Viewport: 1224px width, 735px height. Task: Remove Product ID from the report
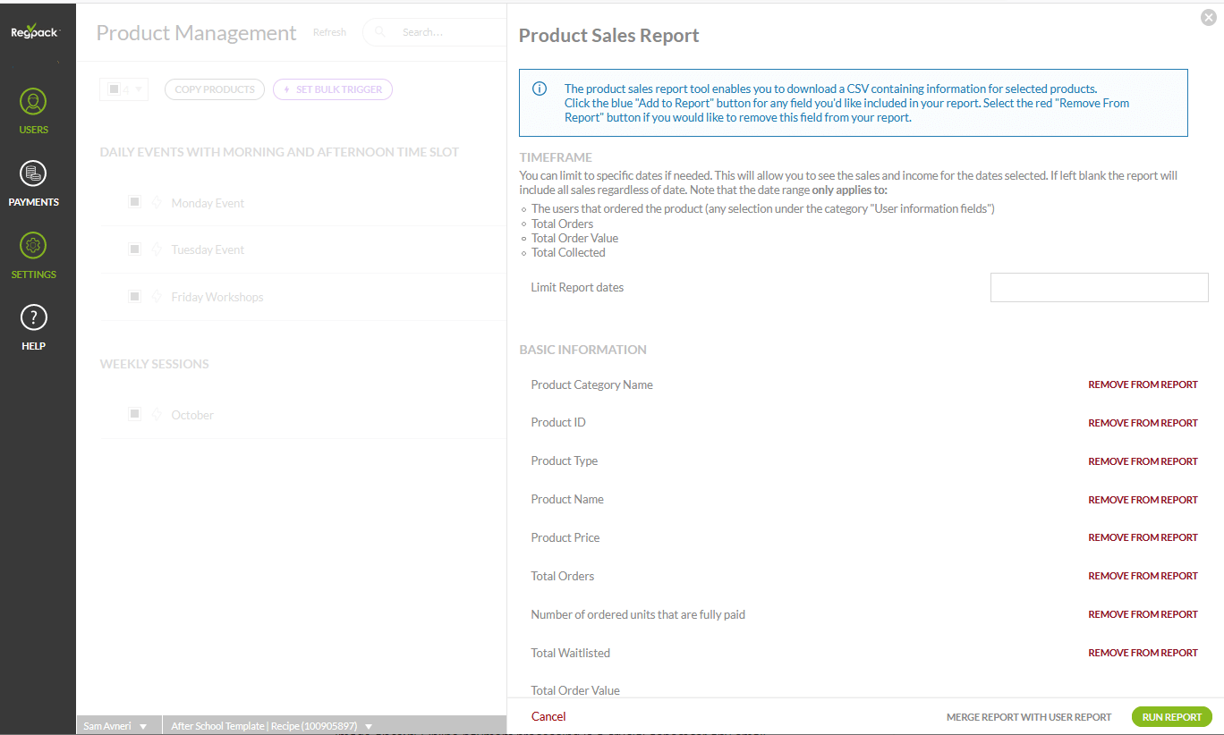pyautogui.click(x=1143, y=423)
